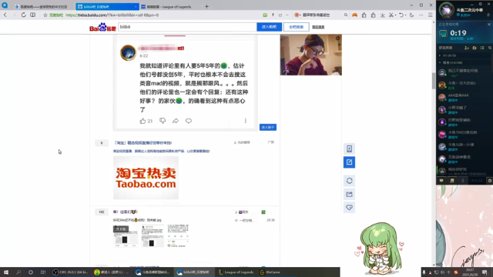Click the floating share icon
This screenshot has height=277, width=493.
tap(349, 194)
